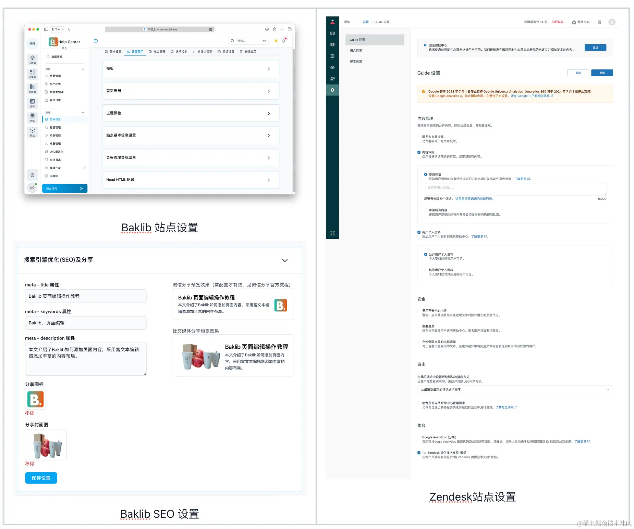The image size is (634, 529).
Task: Click the Baklib 搜索 search box
Action: [249, 41]
